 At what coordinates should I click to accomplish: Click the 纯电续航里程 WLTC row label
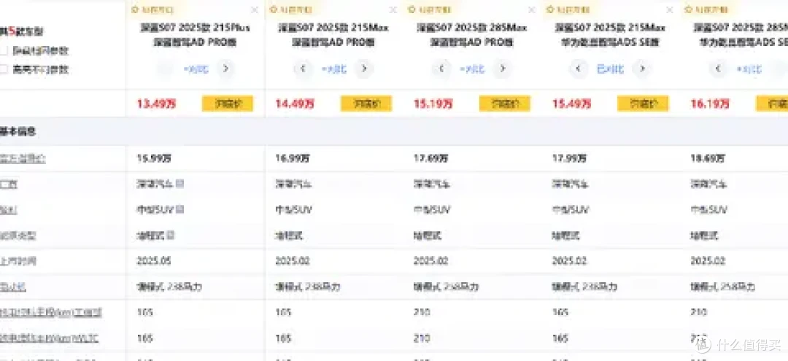coord(49,338)
